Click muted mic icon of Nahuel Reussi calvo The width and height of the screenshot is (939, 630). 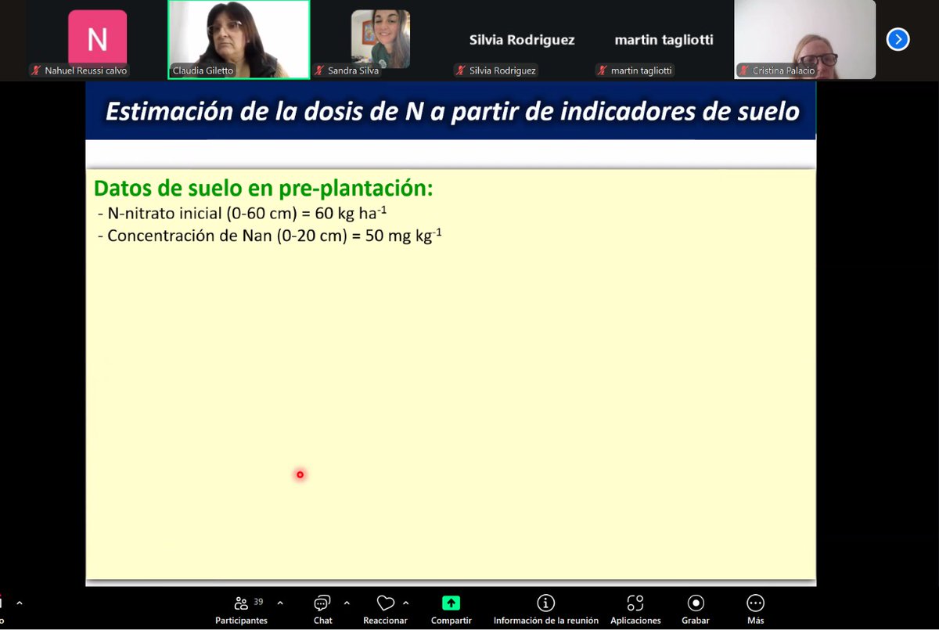(x=36, y=70)
